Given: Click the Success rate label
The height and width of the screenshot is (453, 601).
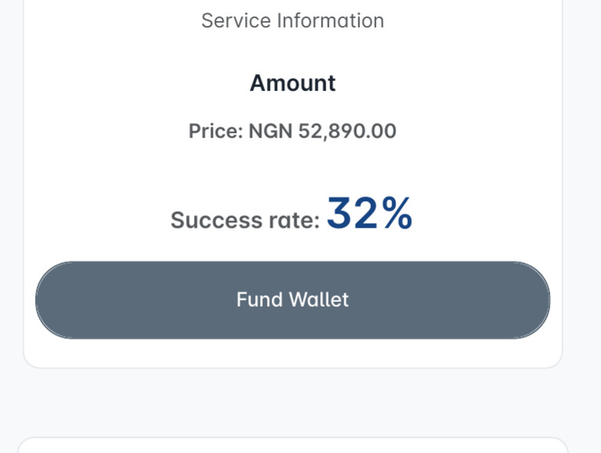Looking at the screenshot, I should [x=245, y=221].
